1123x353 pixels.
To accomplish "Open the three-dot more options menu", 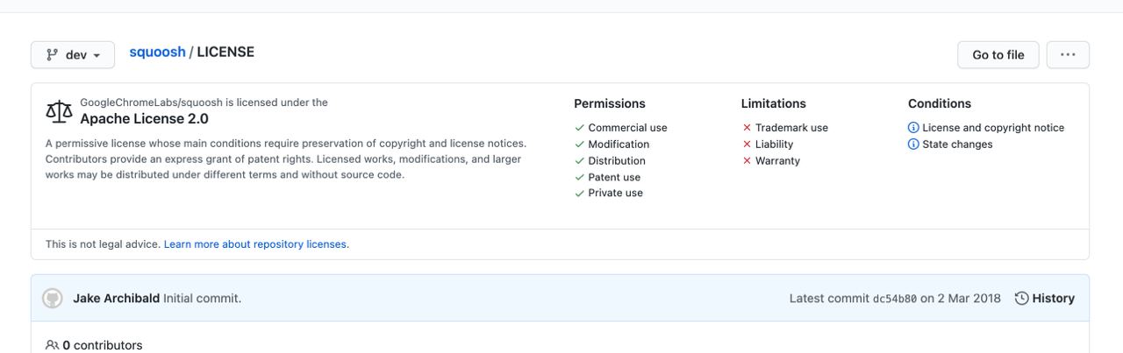I will 1068,54.
